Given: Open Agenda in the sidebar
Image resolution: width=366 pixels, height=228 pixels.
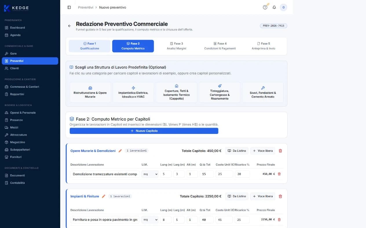Looking at the screenshot, I should (30, 35).
